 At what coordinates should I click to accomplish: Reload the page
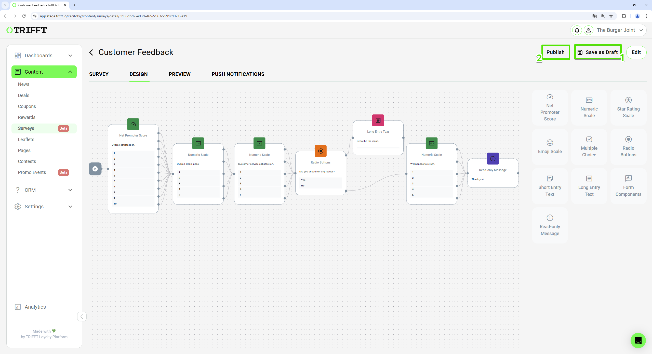pyautogui.click(x=24, y=16)
